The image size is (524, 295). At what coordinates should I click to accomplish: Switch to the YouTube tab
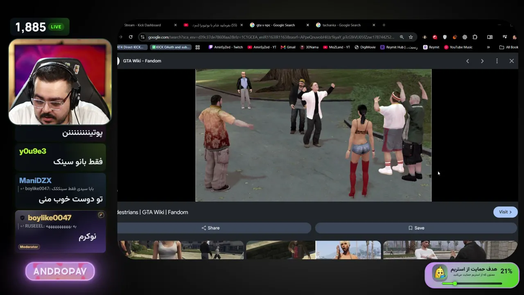tap(213, 25)
